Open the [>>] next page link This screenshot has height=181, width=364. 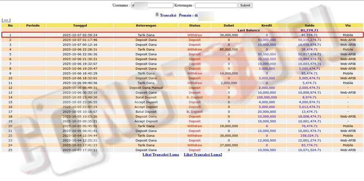coord(6,20)
